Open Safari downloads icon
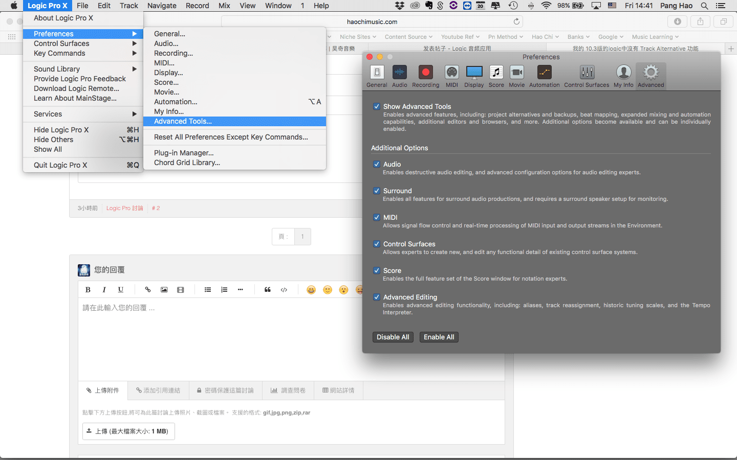Image resolution: width=737 pixels, height=460 pixels. tap(678, 21)
